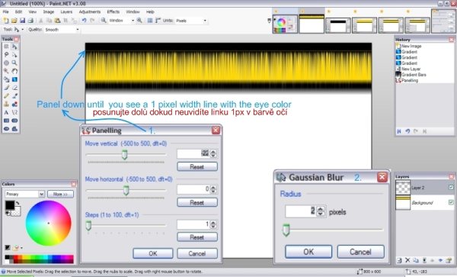Pick the Color Picker eyedropper tool
The image size is (457, 277).
coord(14,95)
